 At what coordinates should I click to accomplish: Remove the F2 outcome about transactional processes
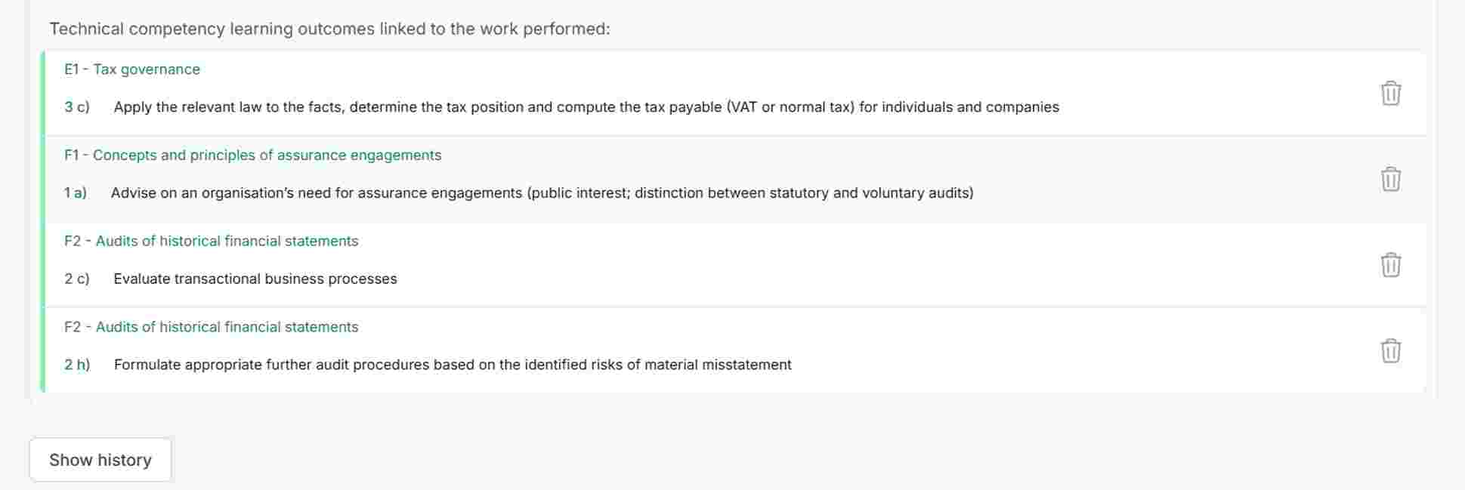coord(1390,266)
